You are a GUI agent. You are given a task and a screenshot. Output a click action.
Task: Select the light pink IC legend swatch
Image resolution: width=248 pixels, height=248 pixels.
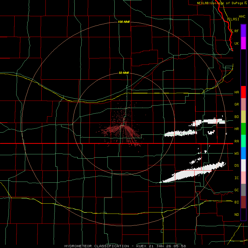[x=243, y=178]
